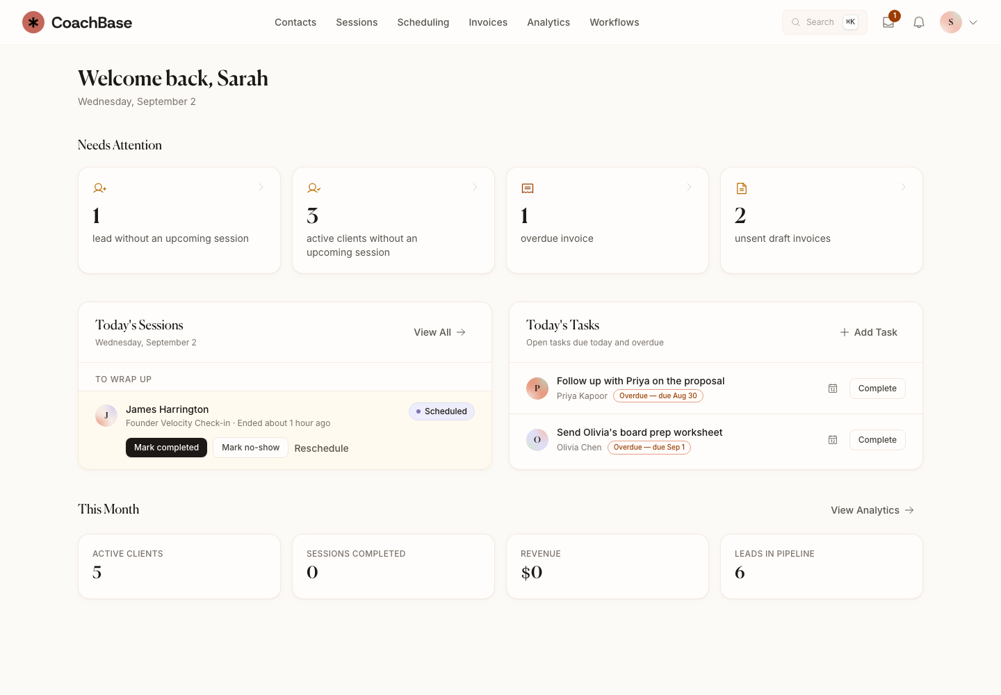Viewport: 1001px width, 695px height.
Task: Click James Harrington's avatar
Action: tap(106, 416)
